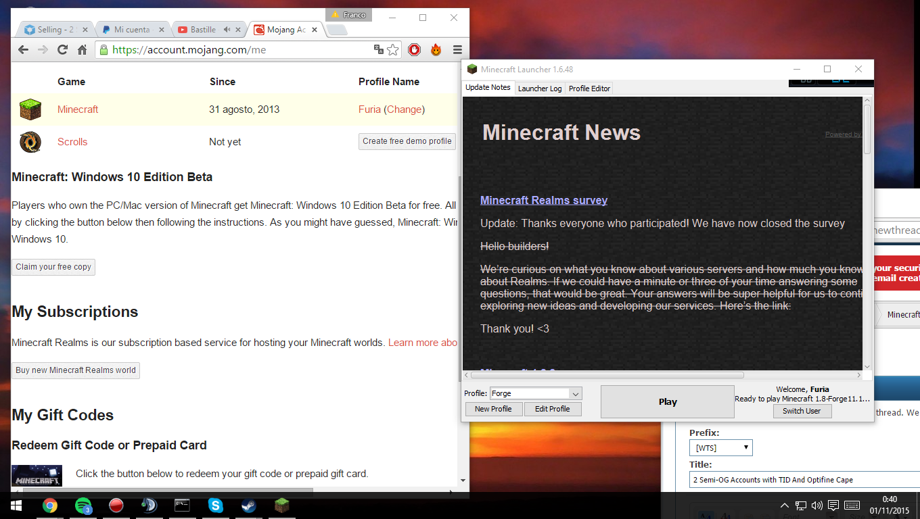Select the Launcher Log tab

pos(539,89)
